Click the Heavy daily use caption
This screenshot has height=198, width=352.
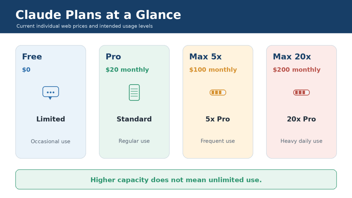click(x=301, y=141)
